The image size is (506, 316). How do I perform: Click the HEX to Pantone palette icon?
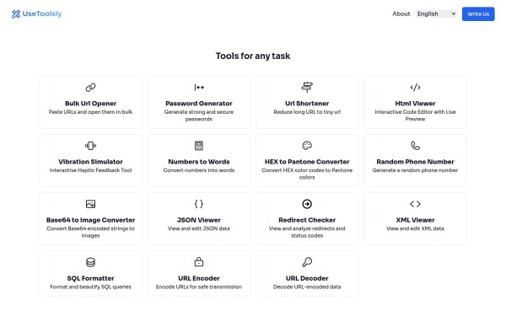(307, 146)
